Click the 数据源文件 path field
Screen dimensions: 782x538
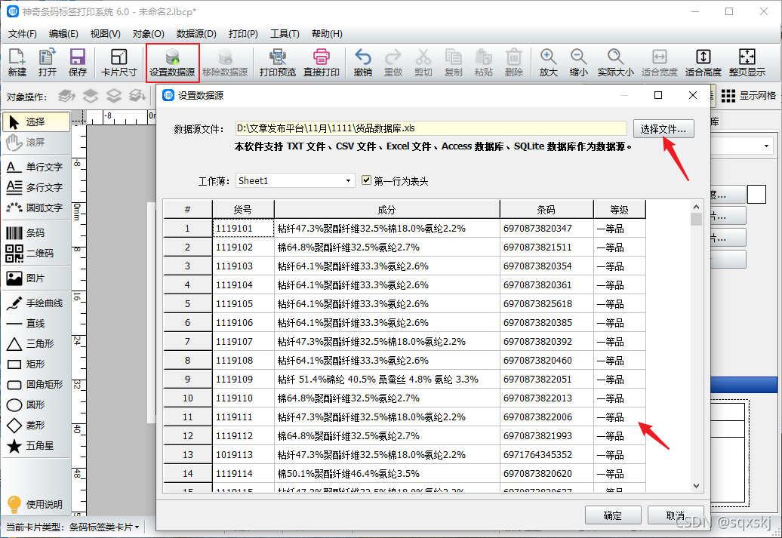pos(431,128)
